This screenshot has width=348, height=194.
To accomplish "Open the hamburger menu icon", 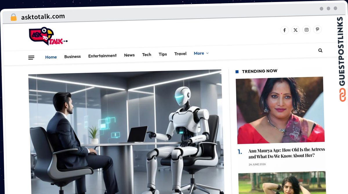I will [x=31, y=58].
